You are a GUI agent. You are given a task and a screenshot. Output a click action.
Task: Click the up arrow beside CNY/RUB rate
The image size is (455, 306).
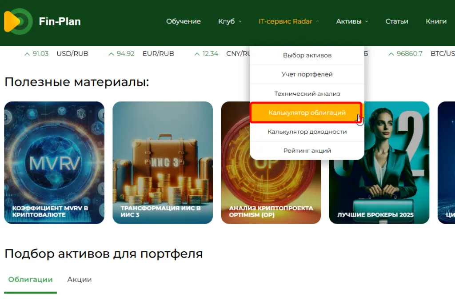point(197,54)
